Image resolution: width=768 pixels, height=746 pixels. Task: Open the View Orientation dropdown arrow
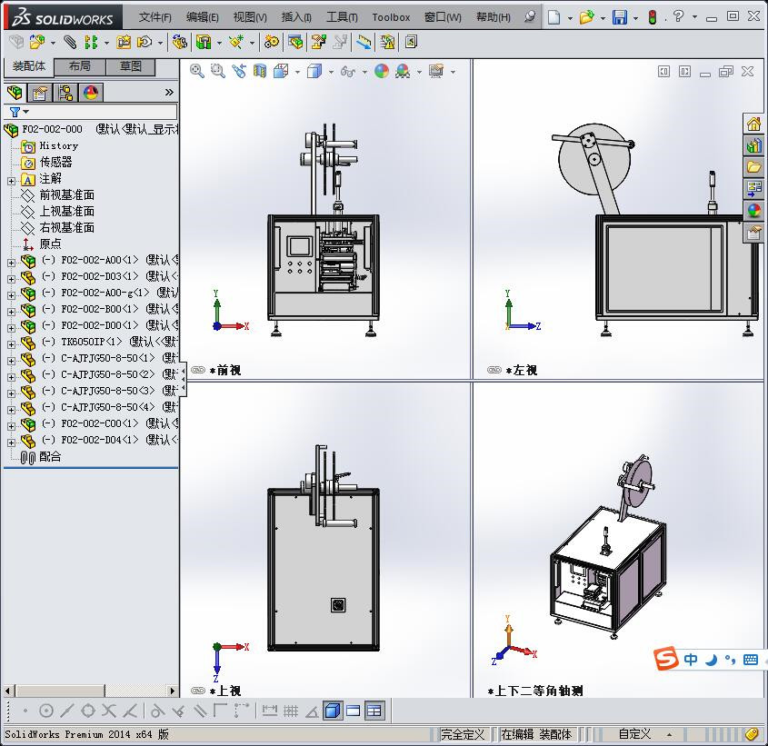point(297,73)
